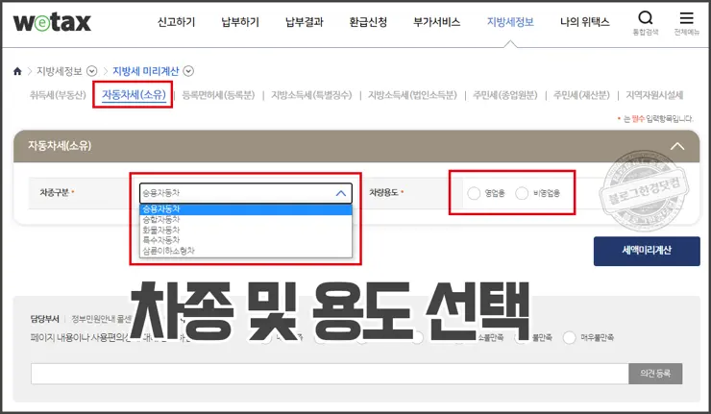The image size is (711, 414).
Task: Go to the home icon in breadcrumb
Action: pyautogui.click(x=17, y=71)
